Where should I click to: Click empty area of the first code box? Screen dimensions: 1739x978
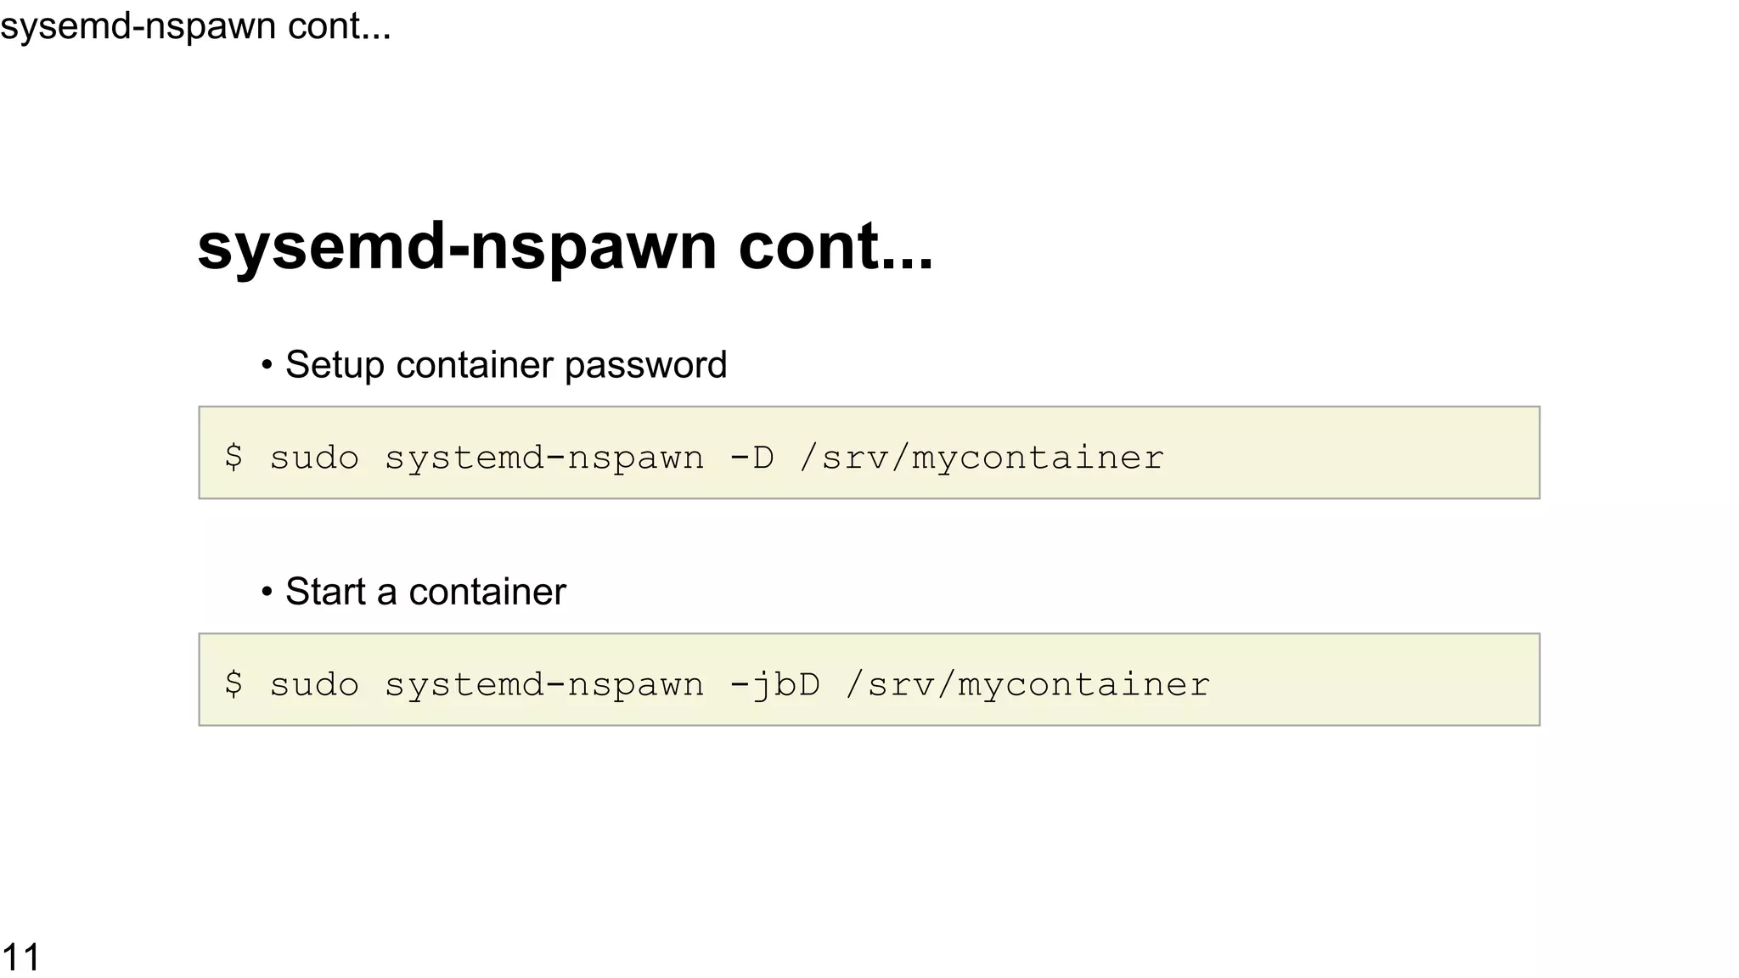coord(1359,452)
